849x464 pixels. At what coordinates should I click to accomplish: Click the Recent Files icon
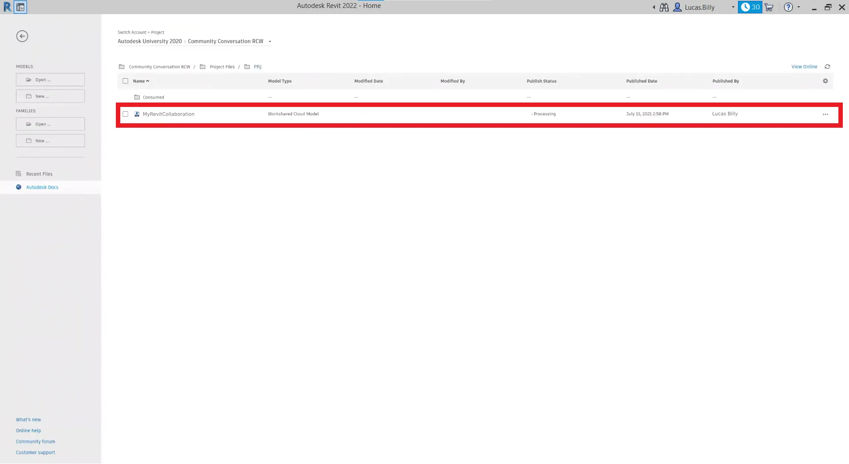click(19, 174)
